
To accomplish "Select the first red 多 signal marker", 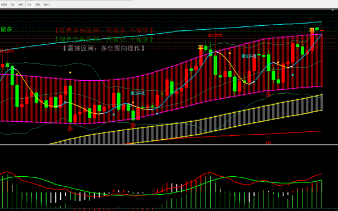I will tap(70, 129).
